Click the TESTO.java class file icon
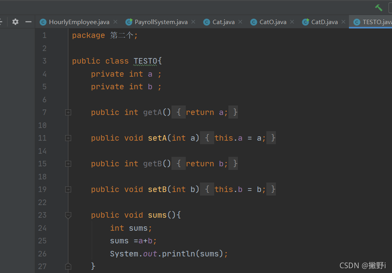Image resolution: width=392 pixels, height=273 pixels. click(x=357, y=22)
